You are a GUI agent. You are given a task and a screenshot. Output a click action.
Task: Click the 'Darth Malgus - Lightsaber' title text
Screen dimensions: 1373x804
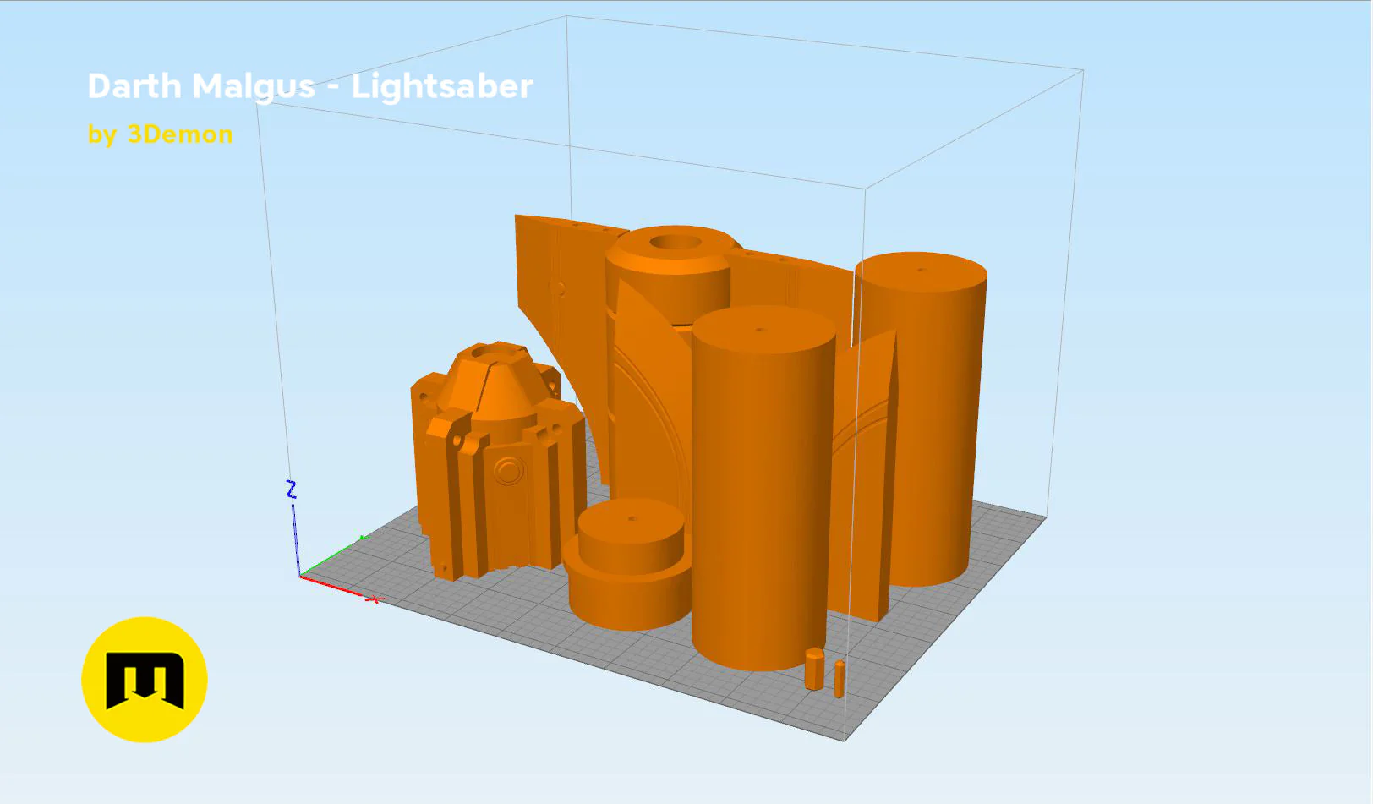[x=310, y=86]
